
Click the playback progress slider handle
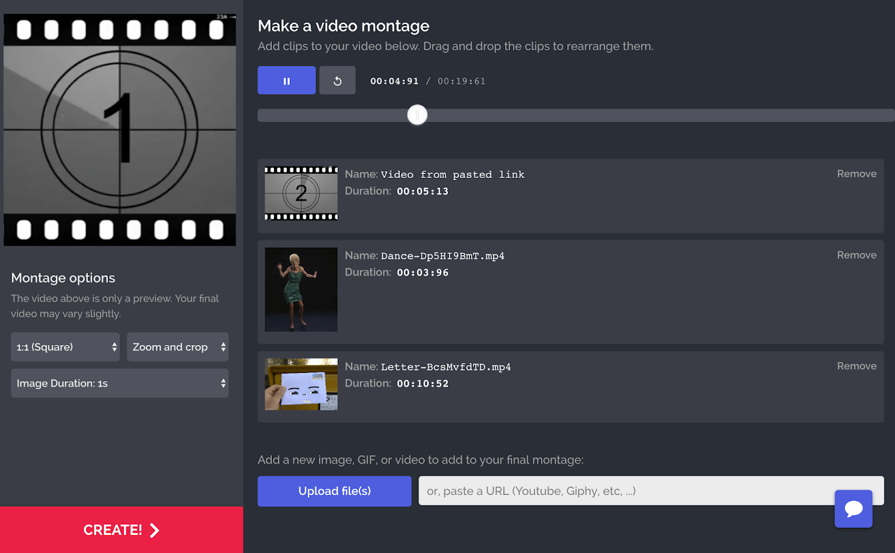click(x=417, y=115)
